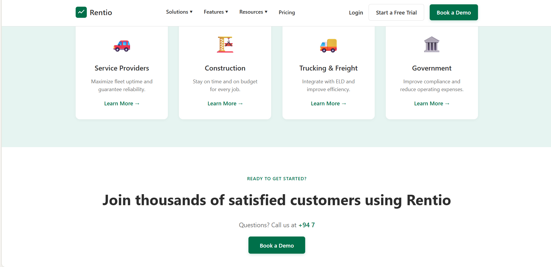Open the Features menu

[x=216, y=12]
